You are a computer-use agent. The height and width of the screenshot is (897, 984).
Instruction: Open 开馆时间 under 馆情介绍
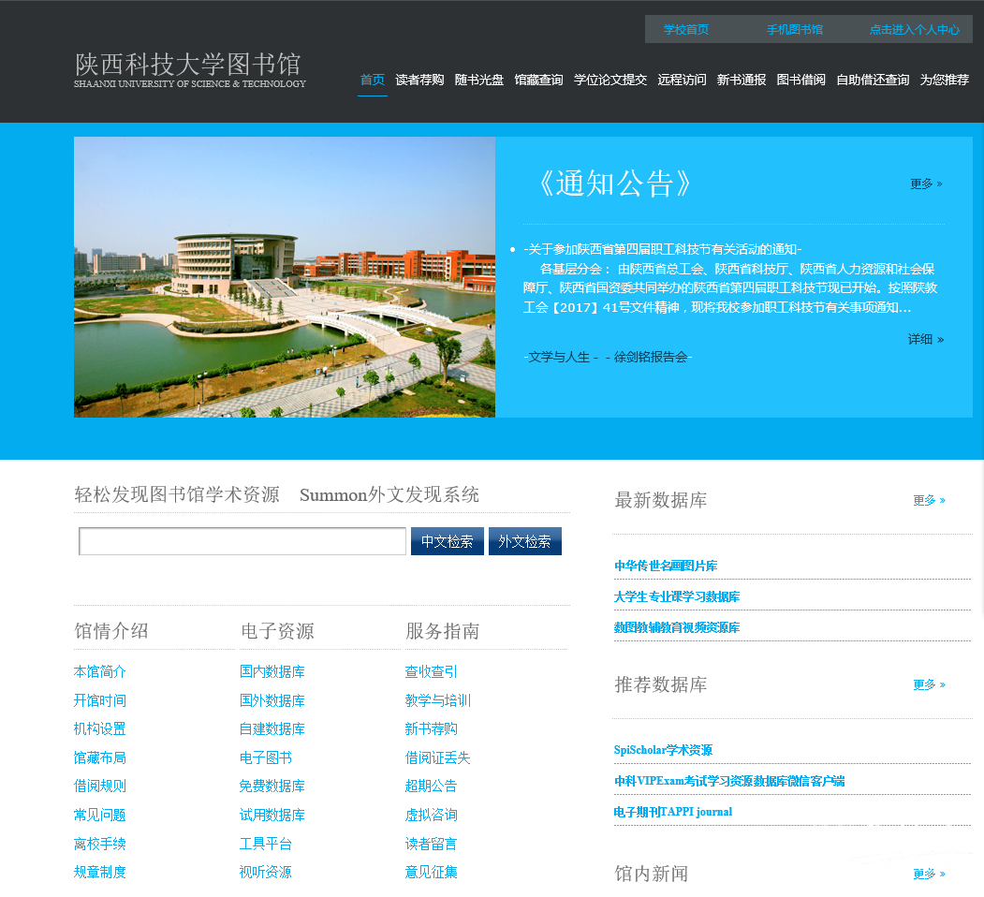(x=99, y=700)
